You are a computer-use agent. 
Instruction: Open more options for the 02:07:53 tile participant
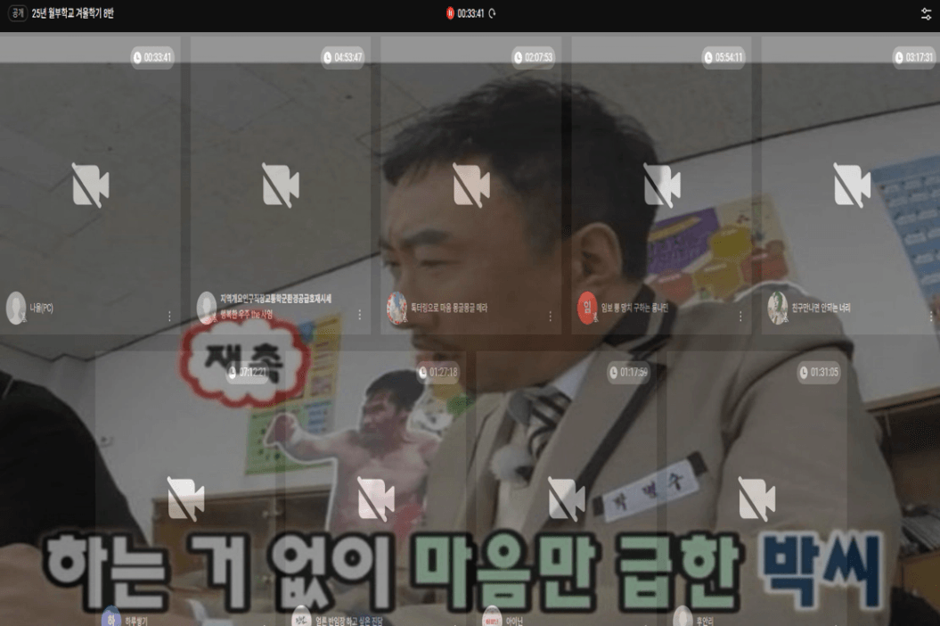click(x=551, y=316)
